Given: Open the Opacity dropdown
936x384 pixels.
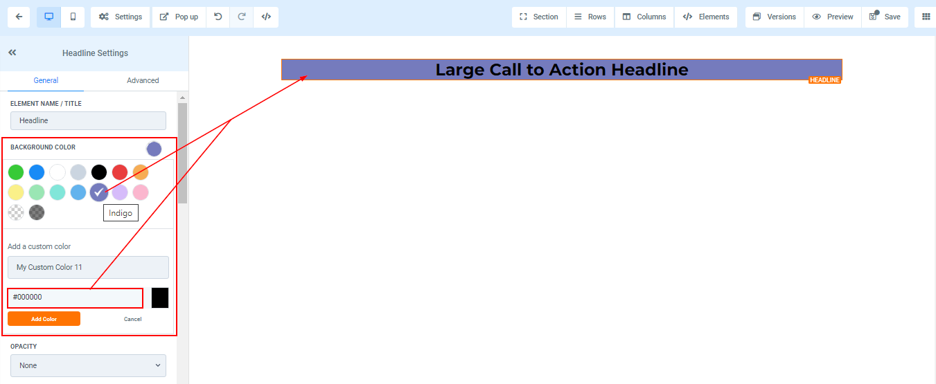Looking at the screenshot, I should (88, 365).
